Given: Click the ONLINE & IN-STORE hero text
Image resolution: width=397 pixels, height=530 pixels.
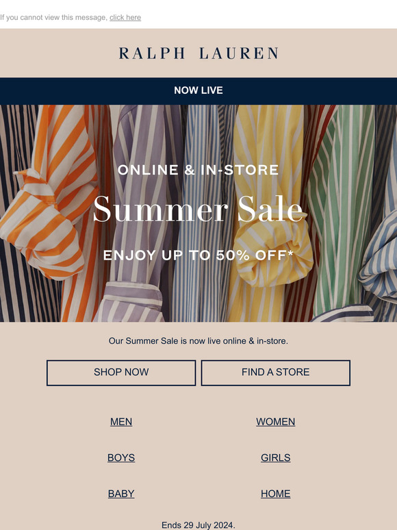Looking at the screenshot, I should pos(198,170).
